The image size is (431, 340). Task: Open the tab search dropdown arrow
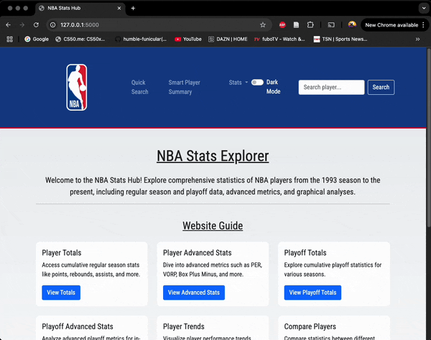click(424, 8)
